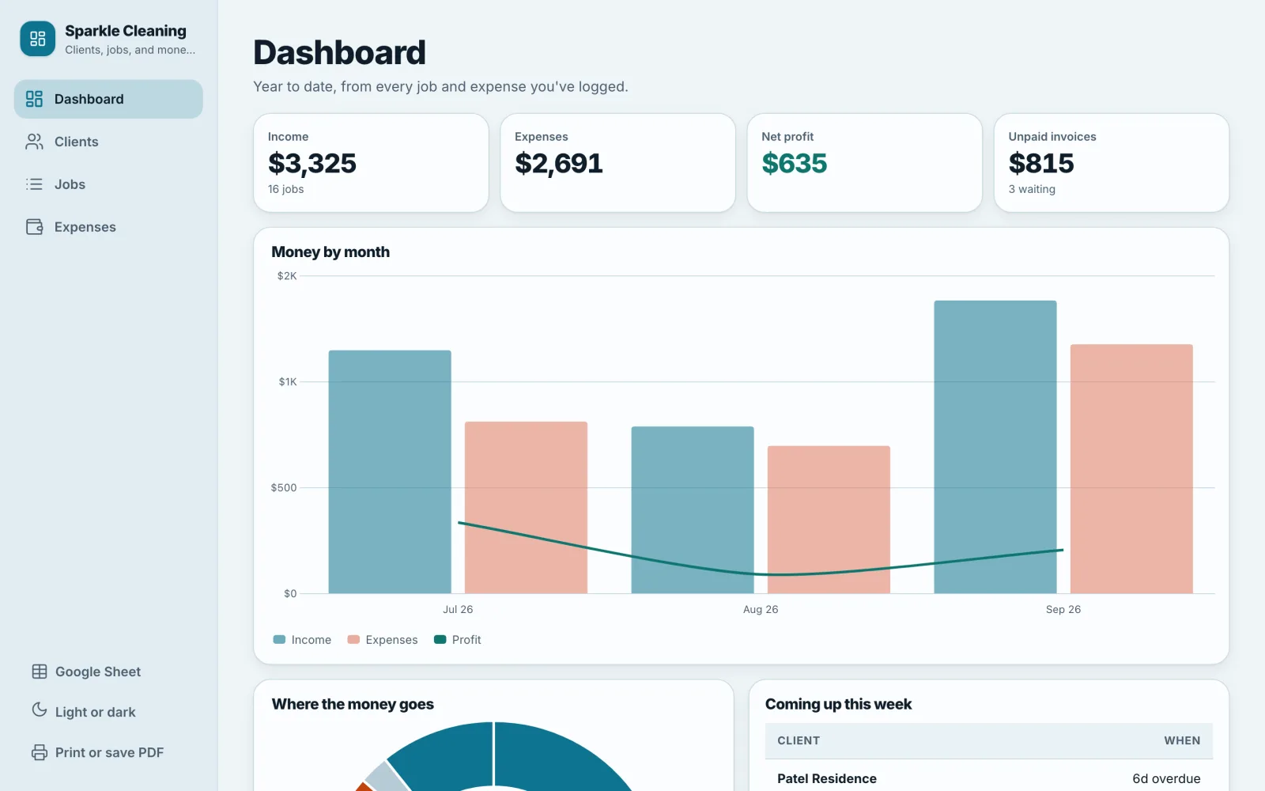Click the CLIENT column header

[x=799, y=741]
